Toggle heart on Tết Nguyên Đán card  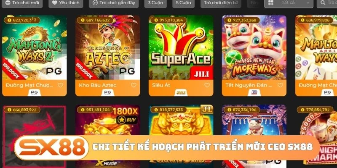pyautogui.click(x=280, y=85)
